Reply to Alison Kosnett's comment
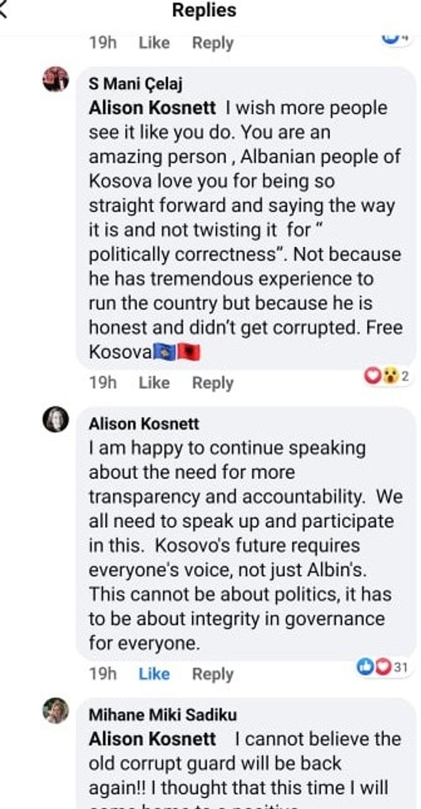The width and height of the screenshot is (421, 809). coord(213,674)
